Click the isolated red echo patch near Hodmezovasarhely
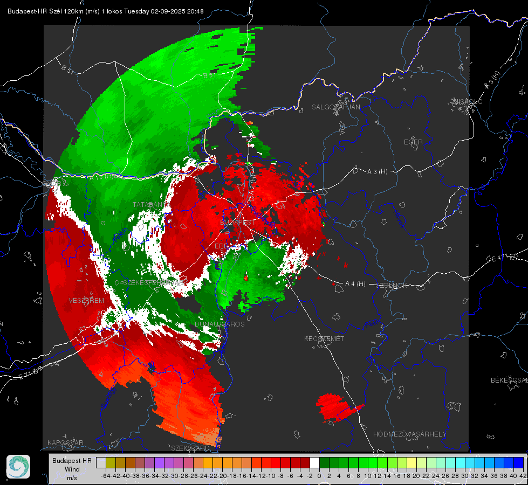Image resolution: width=528 pixels, height=485 pixels. pos(338,407)
